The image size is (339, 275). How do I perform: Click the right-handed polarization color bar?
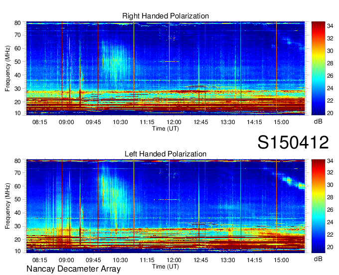coord(318,68)
